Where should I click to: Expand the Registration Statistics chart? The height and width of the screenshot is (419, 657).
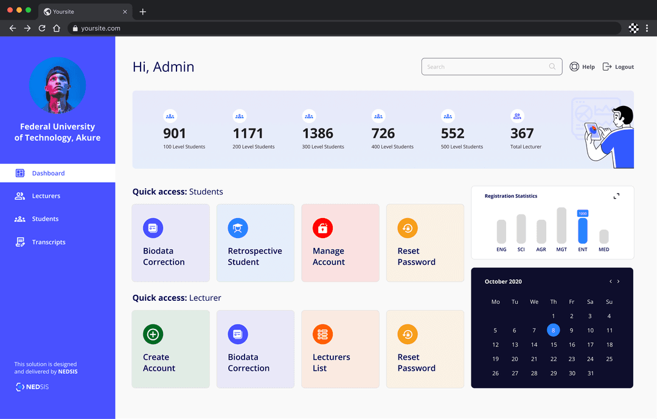(616, 196)
